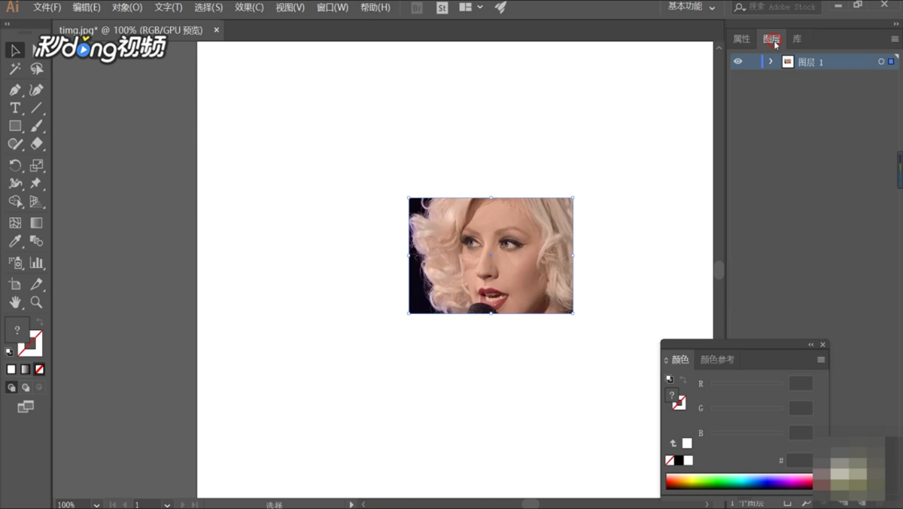
Task: Swap fill and stroke in the toolbar
Action: click(x=39, y=323)
